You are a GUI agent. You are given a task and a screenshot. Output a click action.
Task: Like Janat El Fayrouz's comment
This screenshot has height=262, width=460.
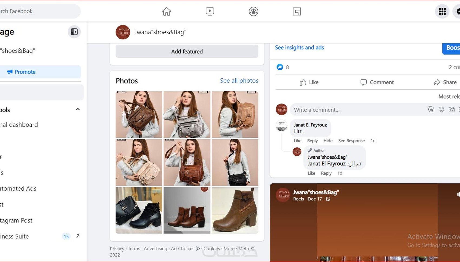[298, 141]
